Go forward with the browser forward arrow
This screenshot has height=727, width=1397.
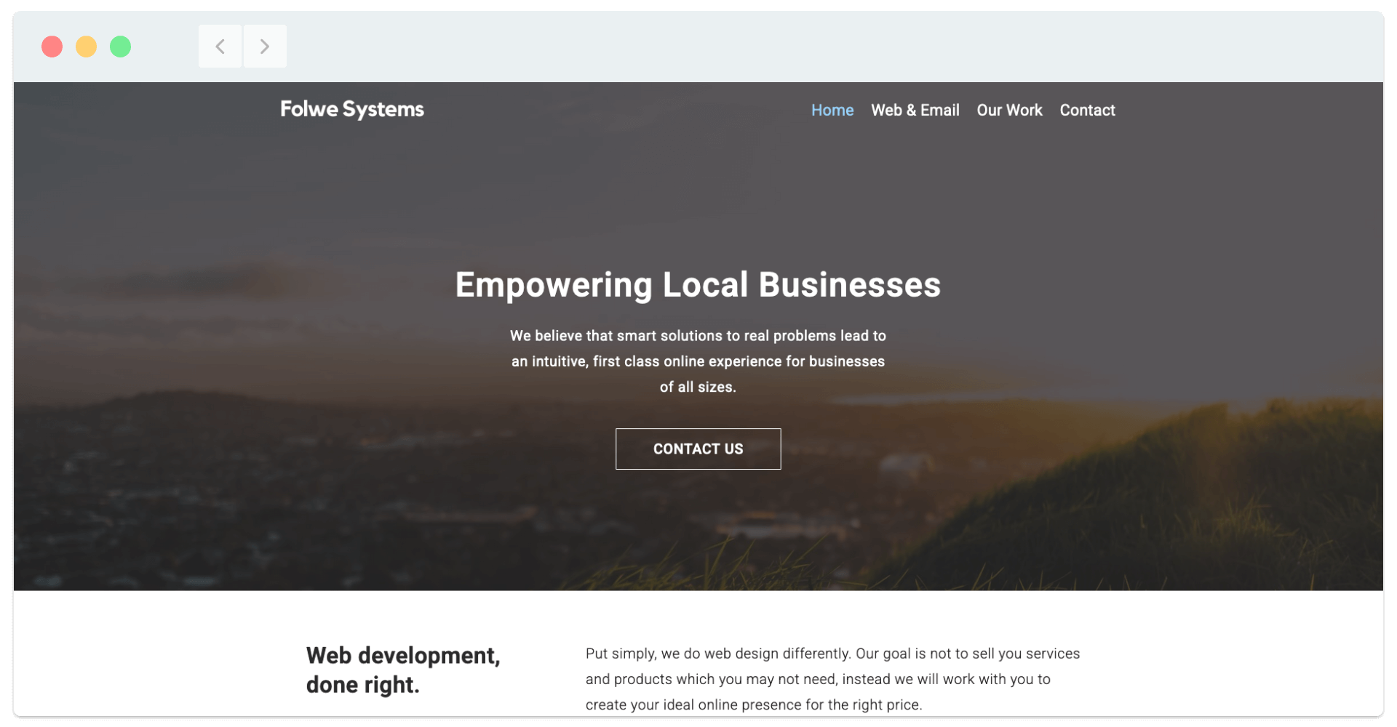[x=265, y=47]
